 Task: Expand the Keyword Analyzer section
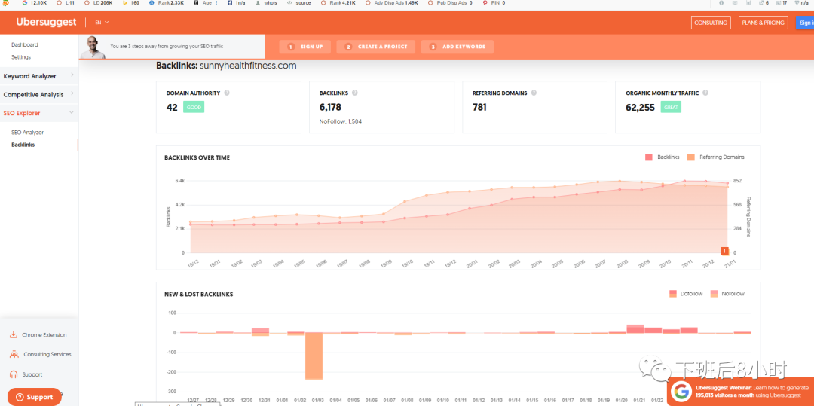click(72, 76)
